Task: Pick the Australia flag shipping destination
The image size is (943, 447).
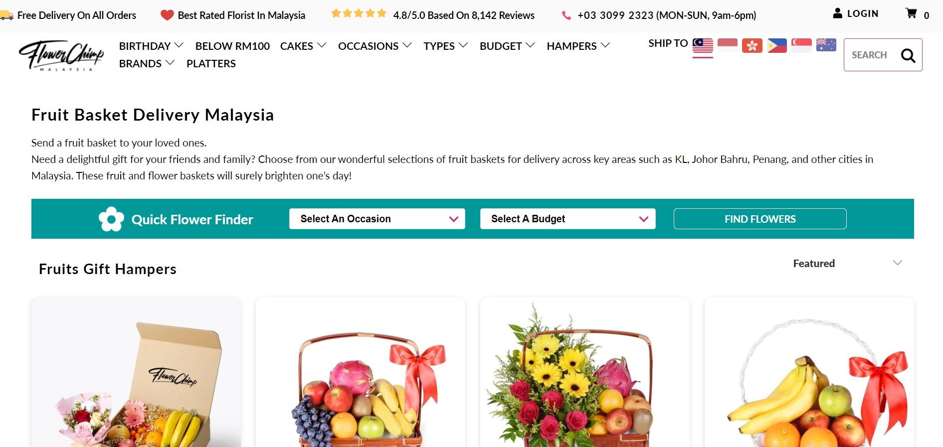Action: click(x=826, y=45)
